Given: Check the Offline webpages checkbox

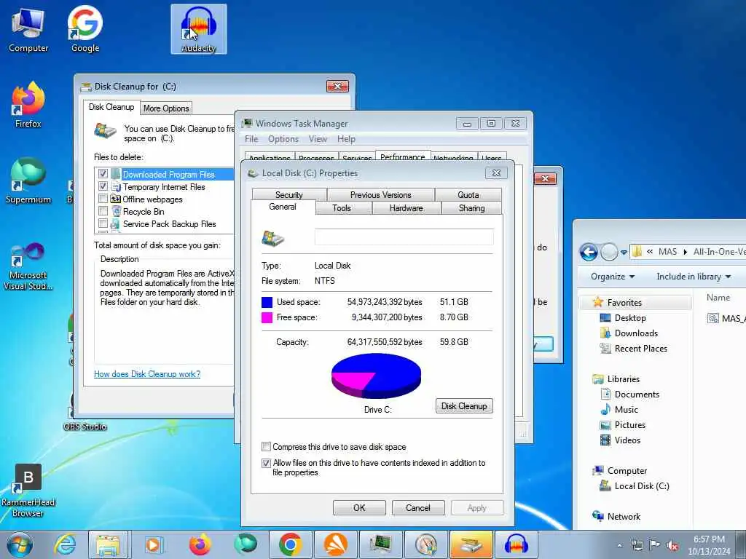Looking at the screenshot, I should point(103,199).
